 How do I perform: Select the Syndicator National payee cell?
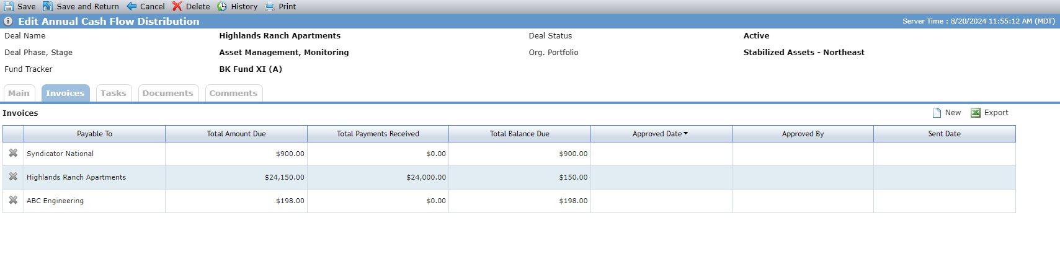coord(94,154)
